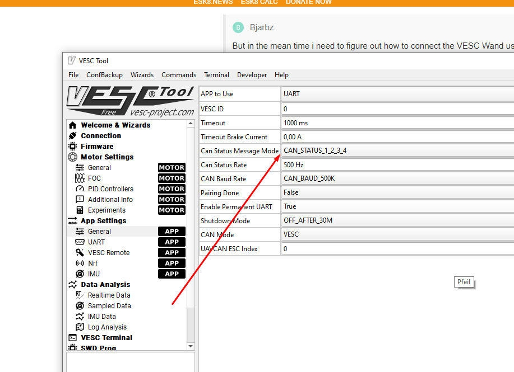Viewport: 514px width, 372px height.
Task: Click the ESK8 CALC link
Action: coord(259,2)
